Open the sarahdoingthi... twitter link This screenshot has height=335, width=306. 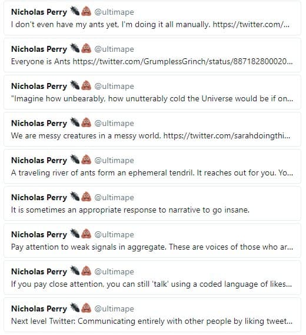coord(227,135)
